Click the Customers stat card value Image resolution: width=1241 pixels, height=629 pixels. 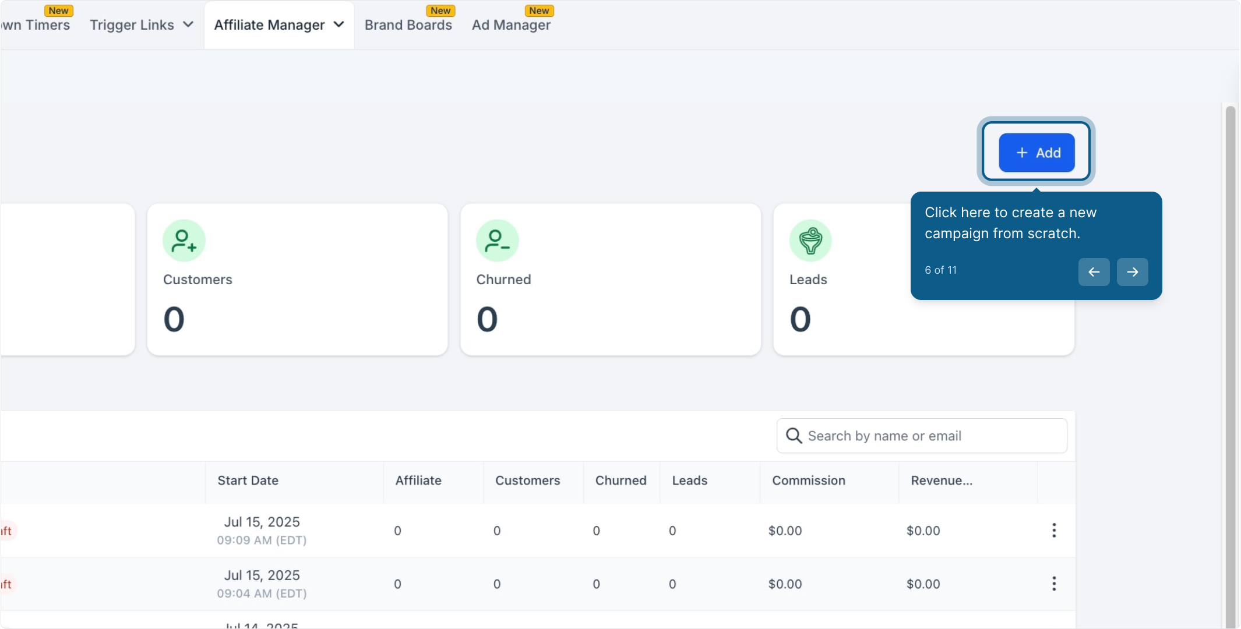point(174,319)
